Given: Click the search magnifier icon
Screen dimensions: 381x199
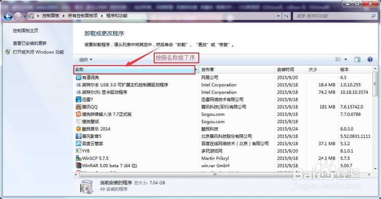Looking at the screenshot, I should [x=373, y=16].
